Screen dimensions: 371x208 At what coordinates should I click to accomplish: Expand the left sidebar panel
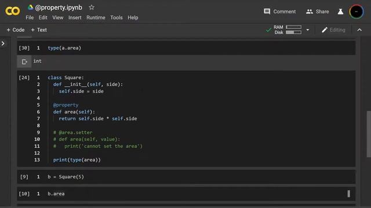point(3,44)
